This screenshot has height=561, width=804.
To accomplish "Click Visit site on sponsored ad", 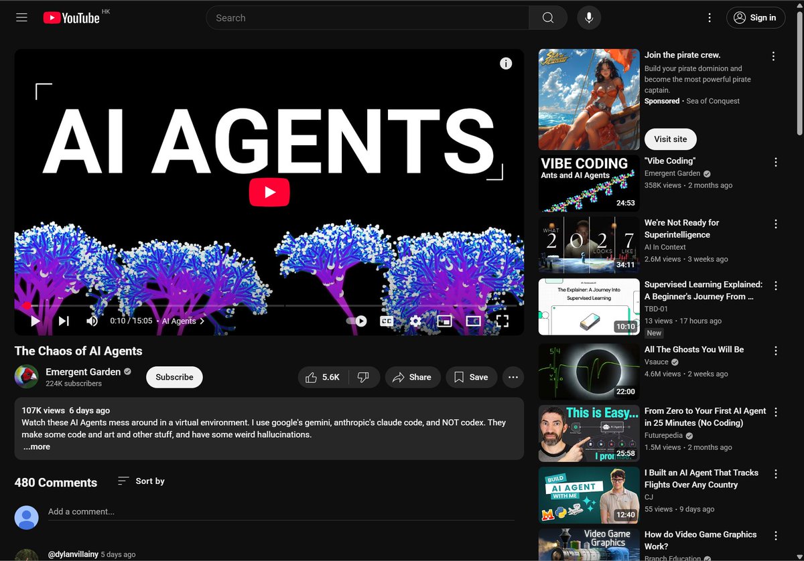I will point(671,139).
